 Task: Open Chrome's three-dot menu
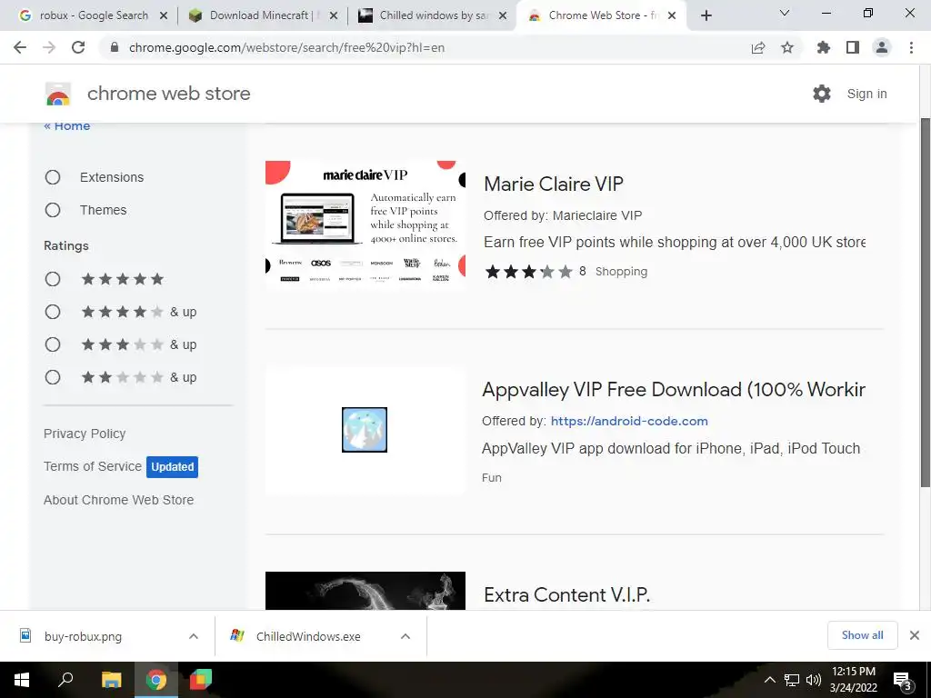[911, 47]
